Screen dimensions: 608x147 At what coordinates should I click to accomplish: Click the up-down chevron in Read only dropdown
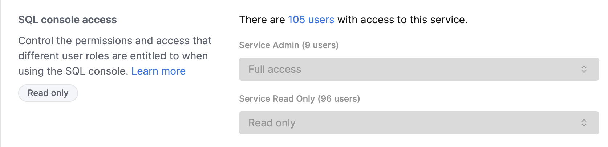tap(584, 123)
